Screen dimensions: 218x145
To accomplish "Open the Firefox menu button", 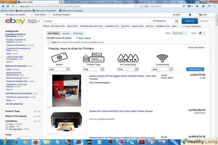I will point(8,1).
